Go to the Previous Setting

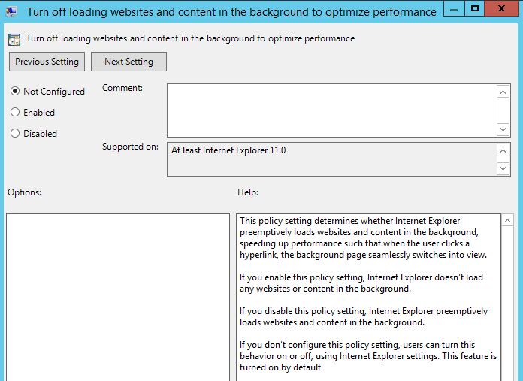pos(47,62)
